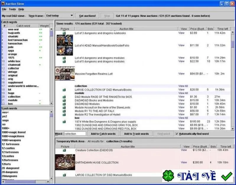Click scroll up arrow in Sieve results
236x185 pixels.
click(x=233, y=32)
